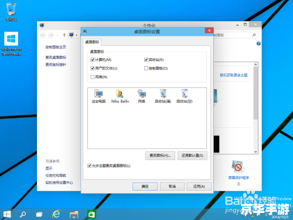Enable the Network (N) checkbox
Screen dimensions: 293x220
click(x=93, y=77)
